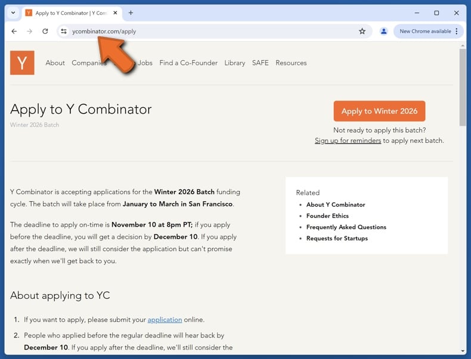The height and width of the screenshot is (359, 471).
Task: Open About Y Combinator related link
Action: pos(336,205)
